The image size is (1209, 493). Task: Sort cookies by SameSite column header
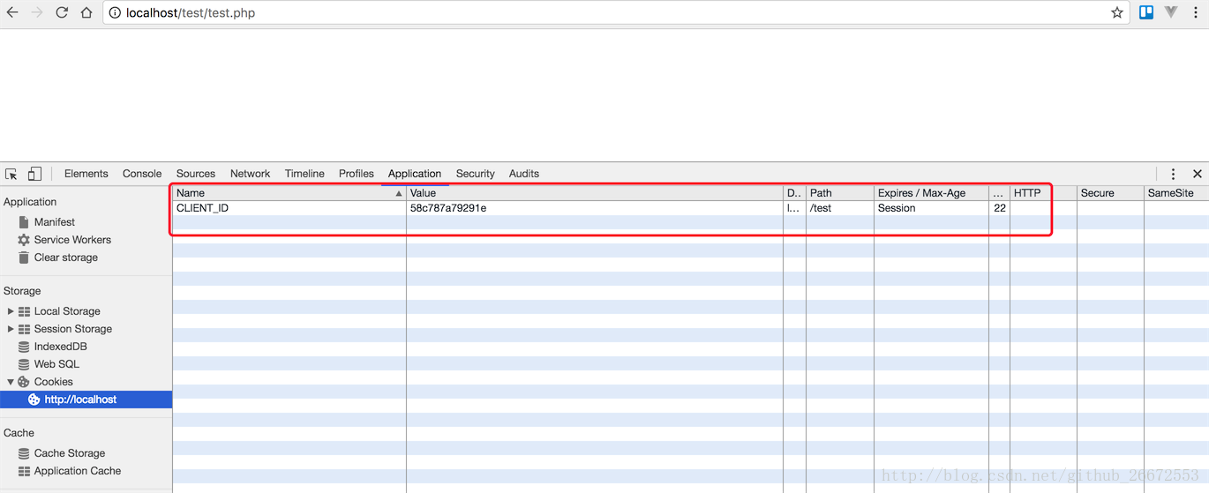point(1176,193)
